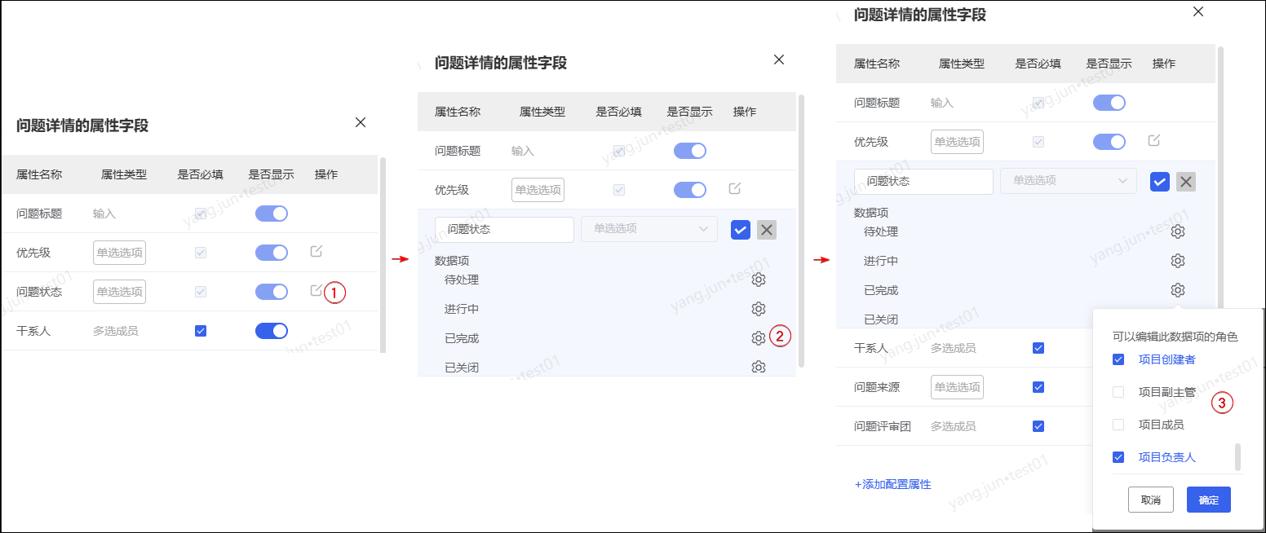Uncheck the 是否必填 checkbox for 问题来源
This screenshot has height=533, width=1266.
(1038, 387)
